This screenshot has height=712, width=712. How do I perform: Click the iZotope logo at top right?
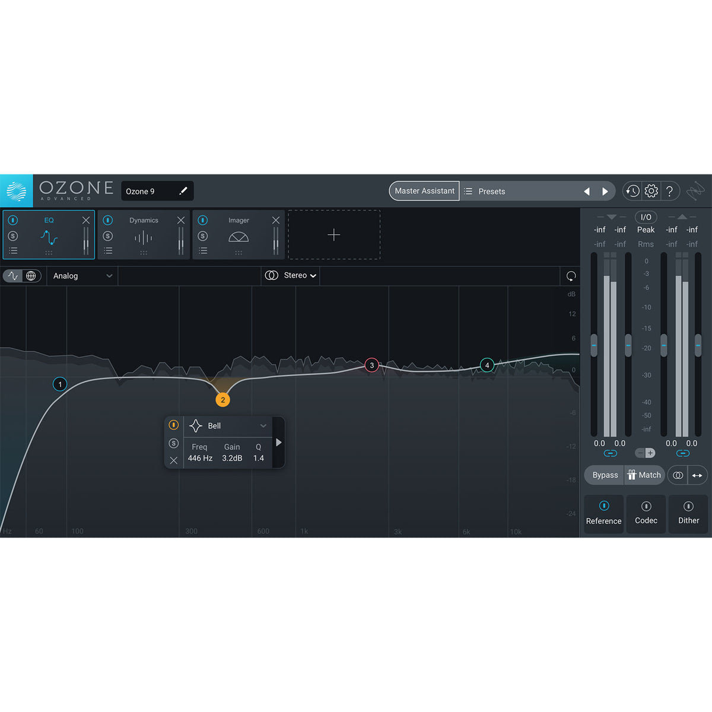pos(695,191)
